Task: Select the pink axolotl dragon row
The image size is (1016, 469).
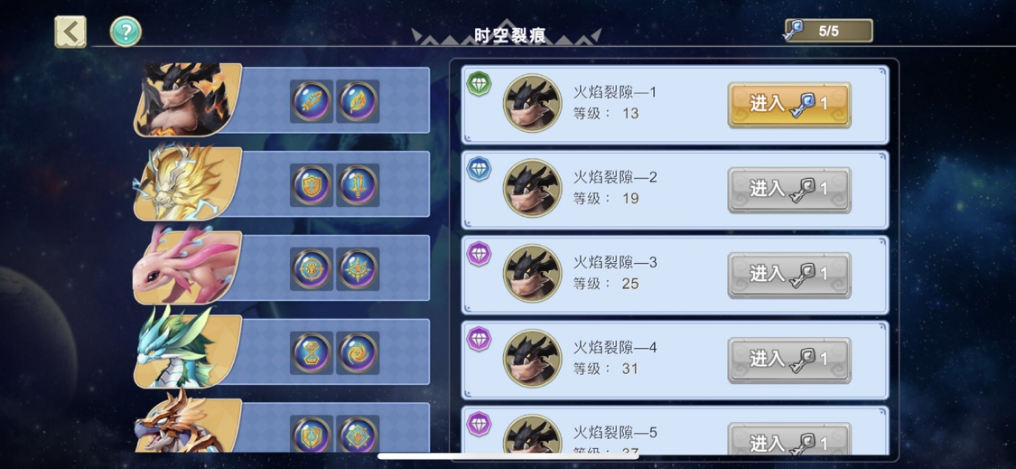Action: (x=282, y=267)
